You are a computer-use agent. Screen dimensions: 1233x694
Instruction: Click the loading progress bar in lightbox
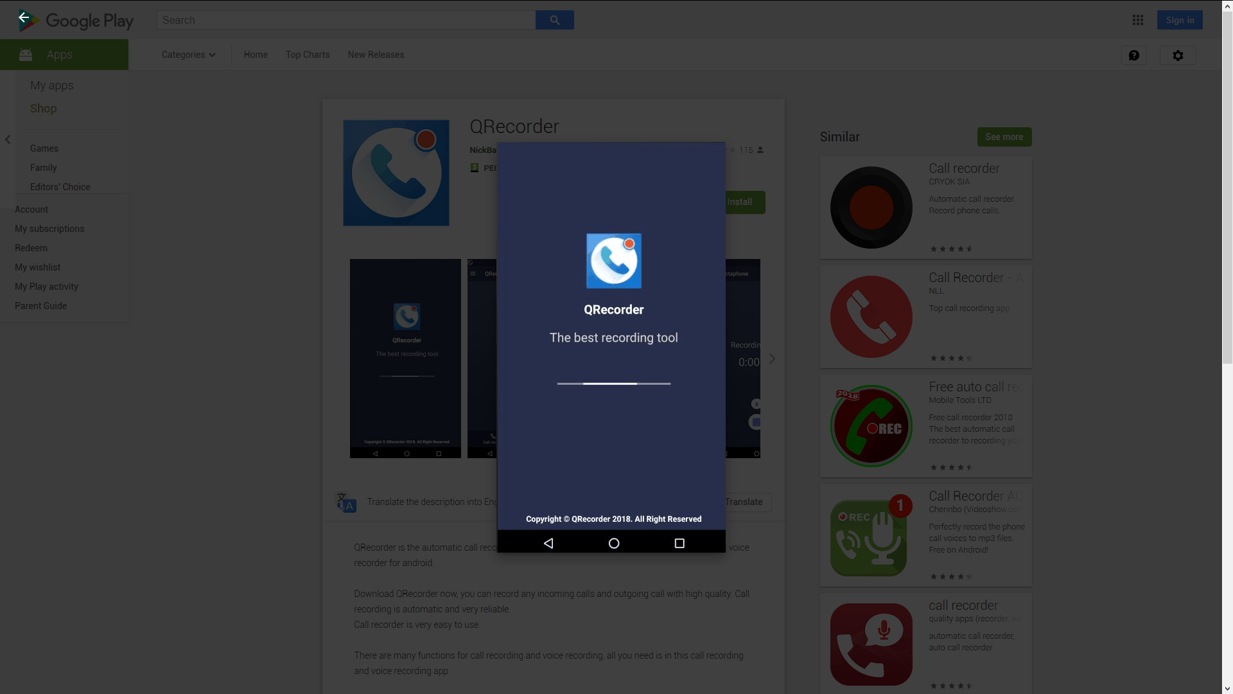614,384
